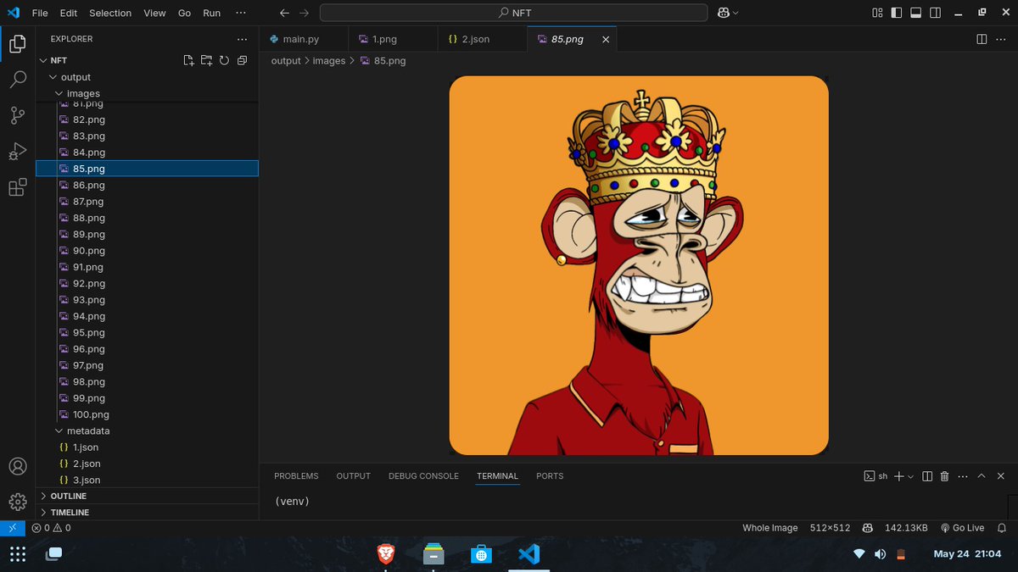Toggle the bottom panel visibility
Image resolution: width=1018 pixels, height=572 pixels.
(915, 12)
